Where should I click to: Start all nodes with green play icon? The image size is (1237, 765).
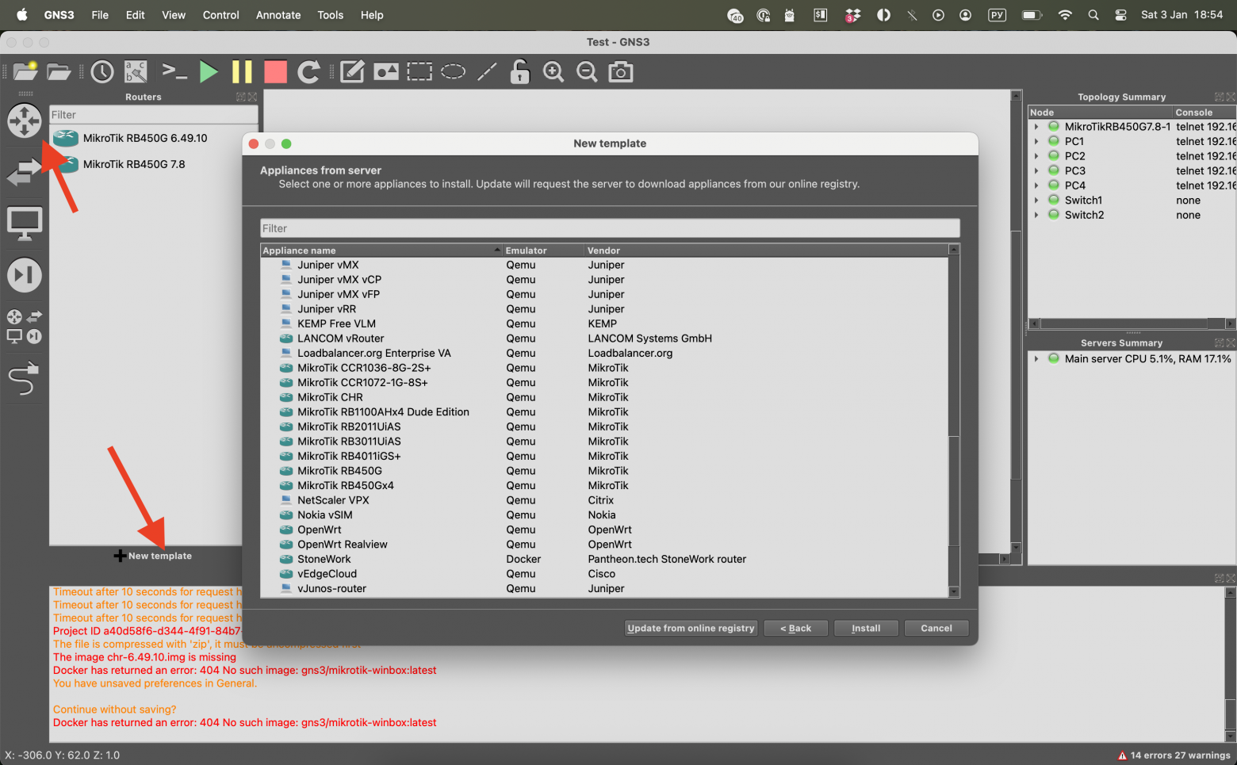209,72
